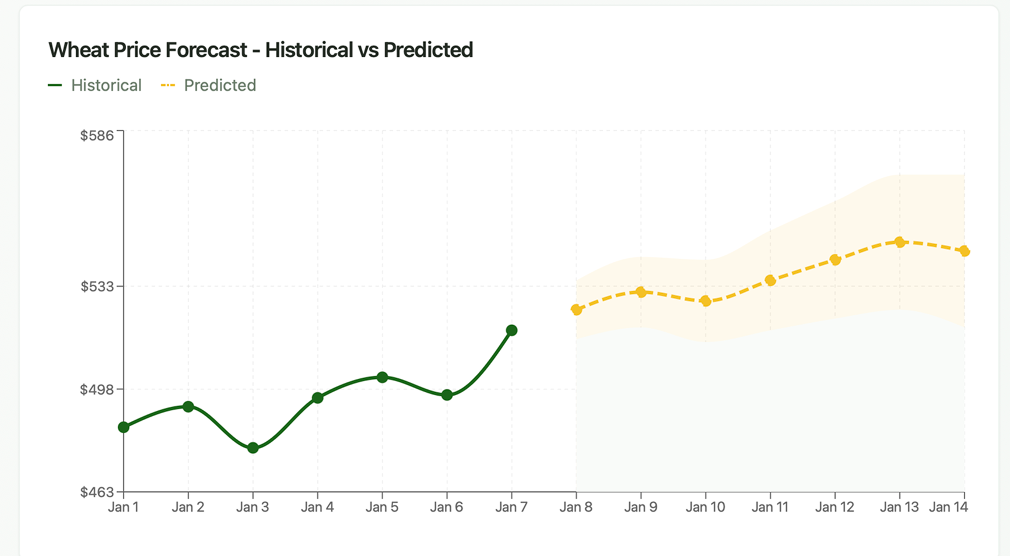The width and height of the screenshot is (1010, 556).
Task: Click the $498 y-axis label
Action: click(x=97, y=389)
